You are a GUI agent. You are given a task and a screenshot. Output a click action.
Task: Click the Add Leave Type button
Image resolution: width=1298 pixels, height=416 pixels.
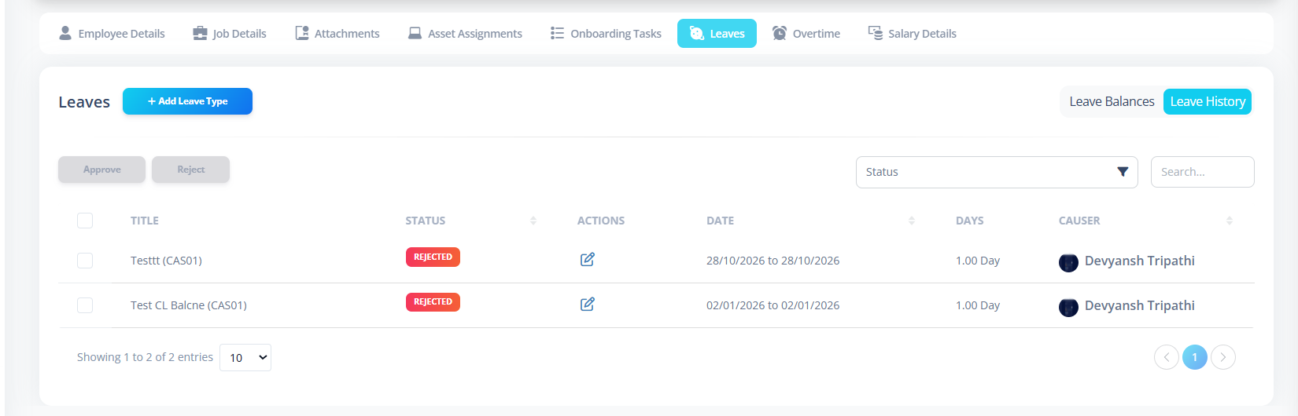(187, 101)
